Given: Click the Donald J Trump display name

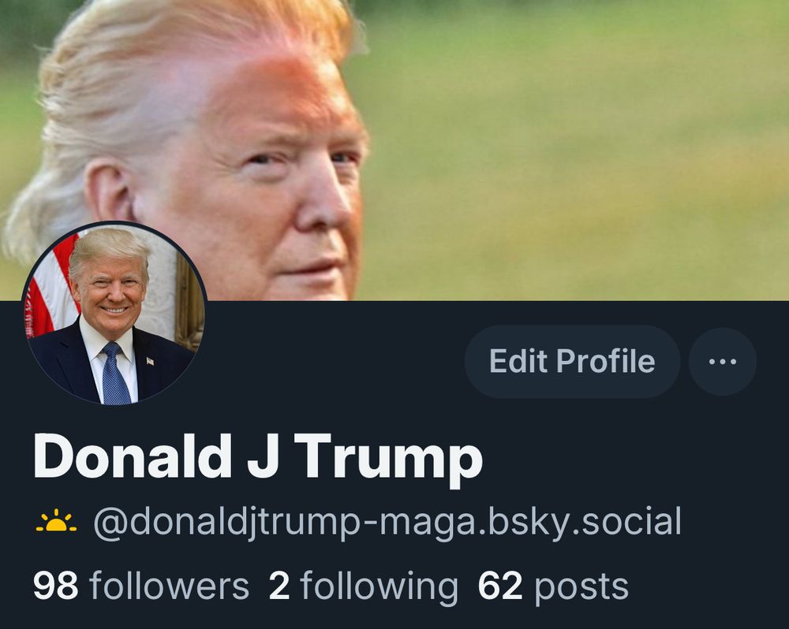Looking at the screenshot, I should [x=258, y=457].
